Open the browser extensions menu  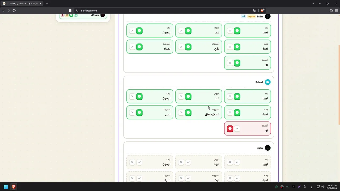pos(331,11)
